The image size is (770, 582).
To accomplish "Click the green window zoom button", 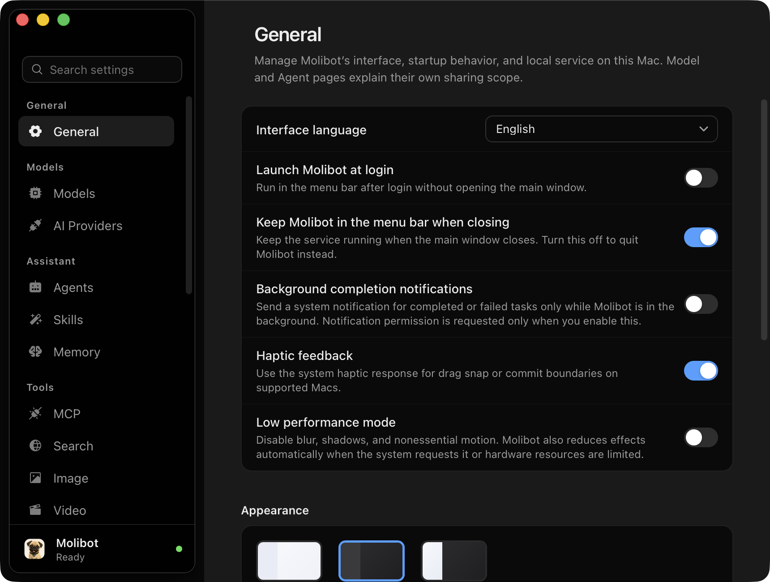I will (x=64, y=20).
